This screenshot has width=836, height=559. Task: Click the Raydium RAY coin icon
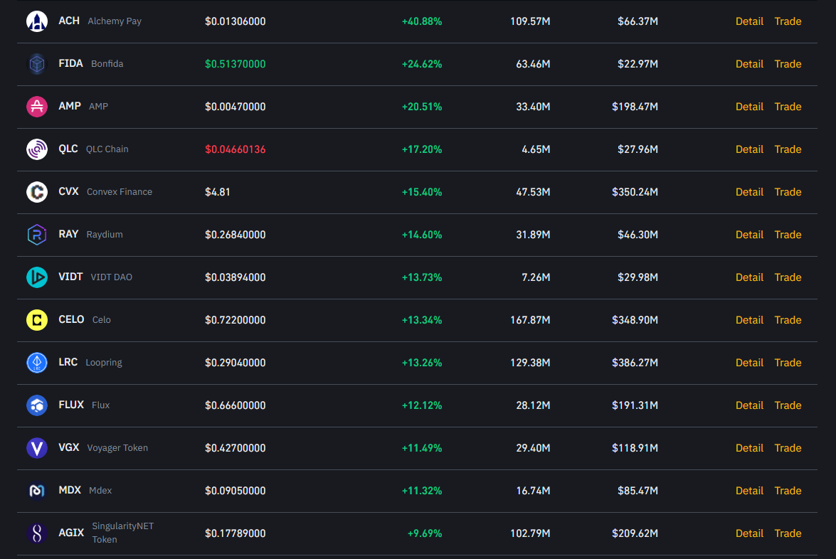(37, 235)
